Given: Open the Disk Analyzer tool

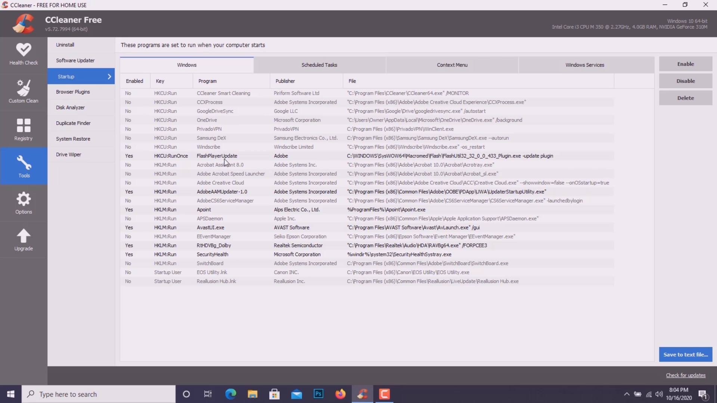Looking at the screenshot, I should pos(81,107).
